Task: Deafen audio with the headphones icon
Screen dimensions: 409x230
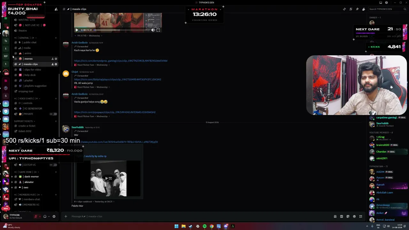Action: click(x=45, y=216)
